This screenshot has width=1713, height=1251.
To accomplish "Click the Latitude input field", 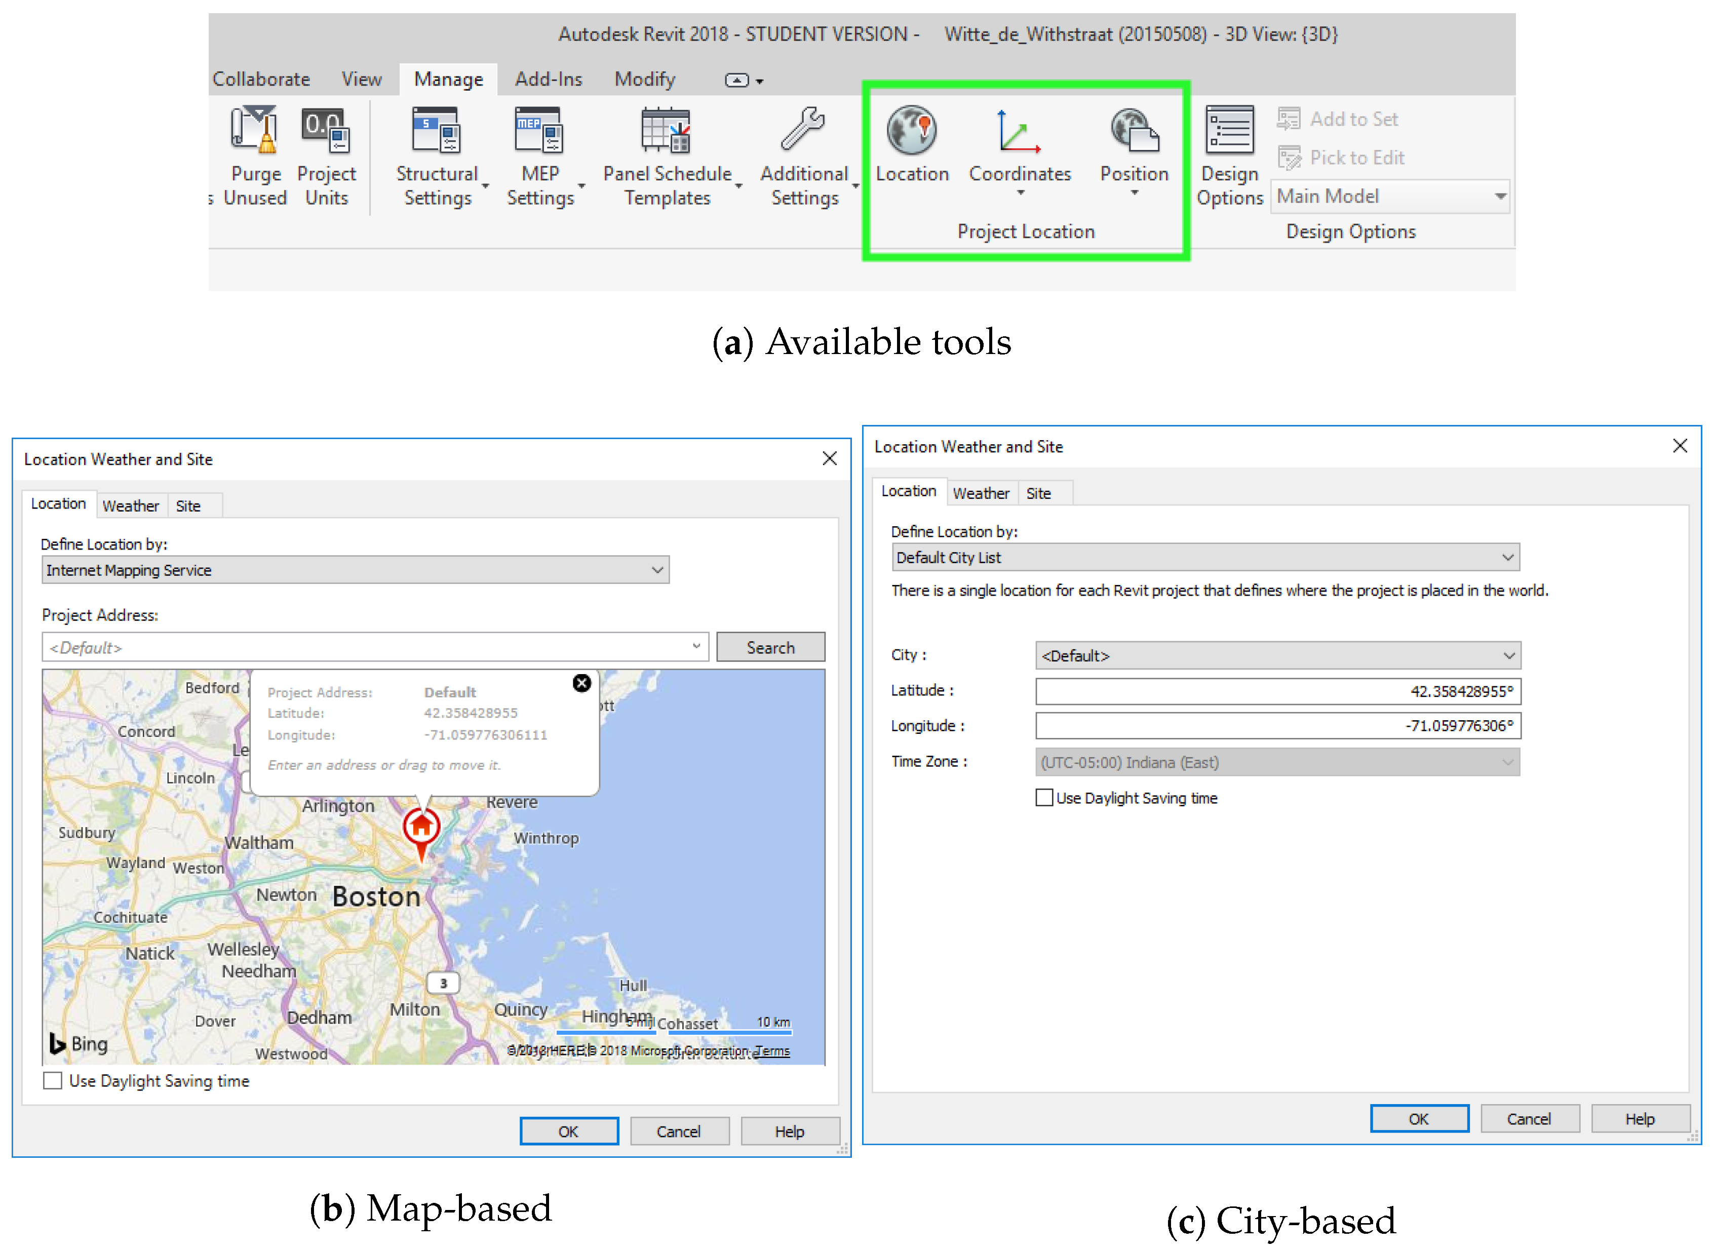I will tap(1277, 691).
